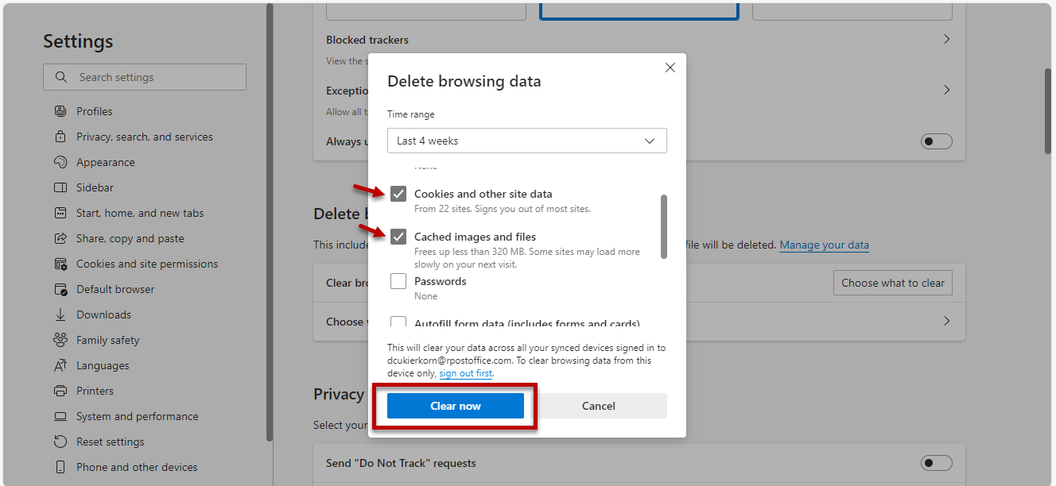Expand the Exceptions row chevron
Image resolution: width=1056 pixels, height=486 pixels.
pos(946,90)
